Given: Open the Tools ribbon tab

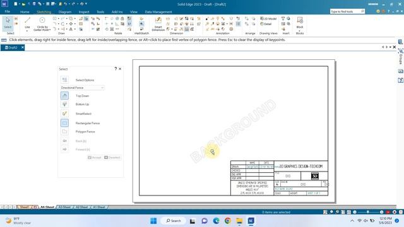Looking at the screenshot, I should [100, 12].
